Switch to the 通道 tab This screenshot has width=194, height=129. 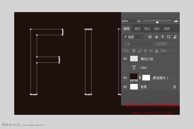point(137,29)
